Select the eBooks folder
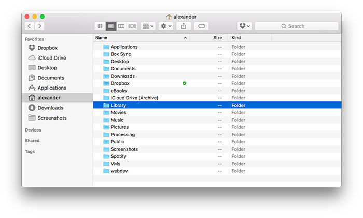 217,91
